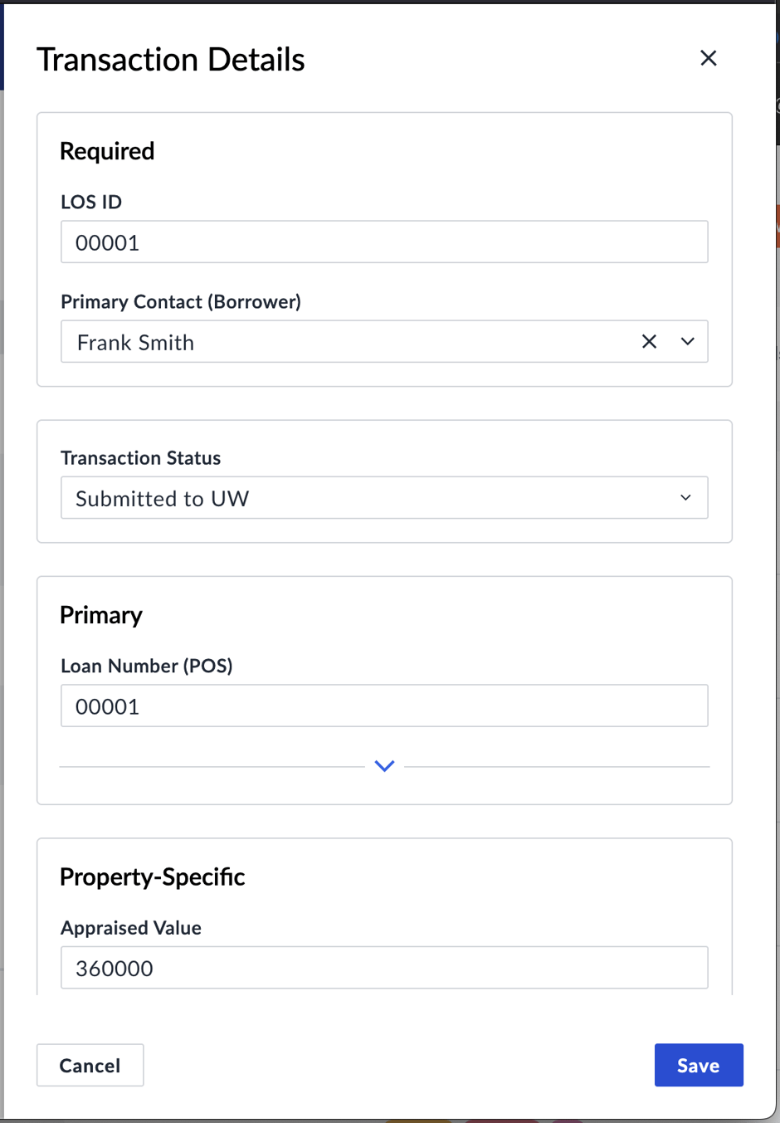Click the X icon to close Transaction Details
Screen dimensions: 780x1123
708,58
